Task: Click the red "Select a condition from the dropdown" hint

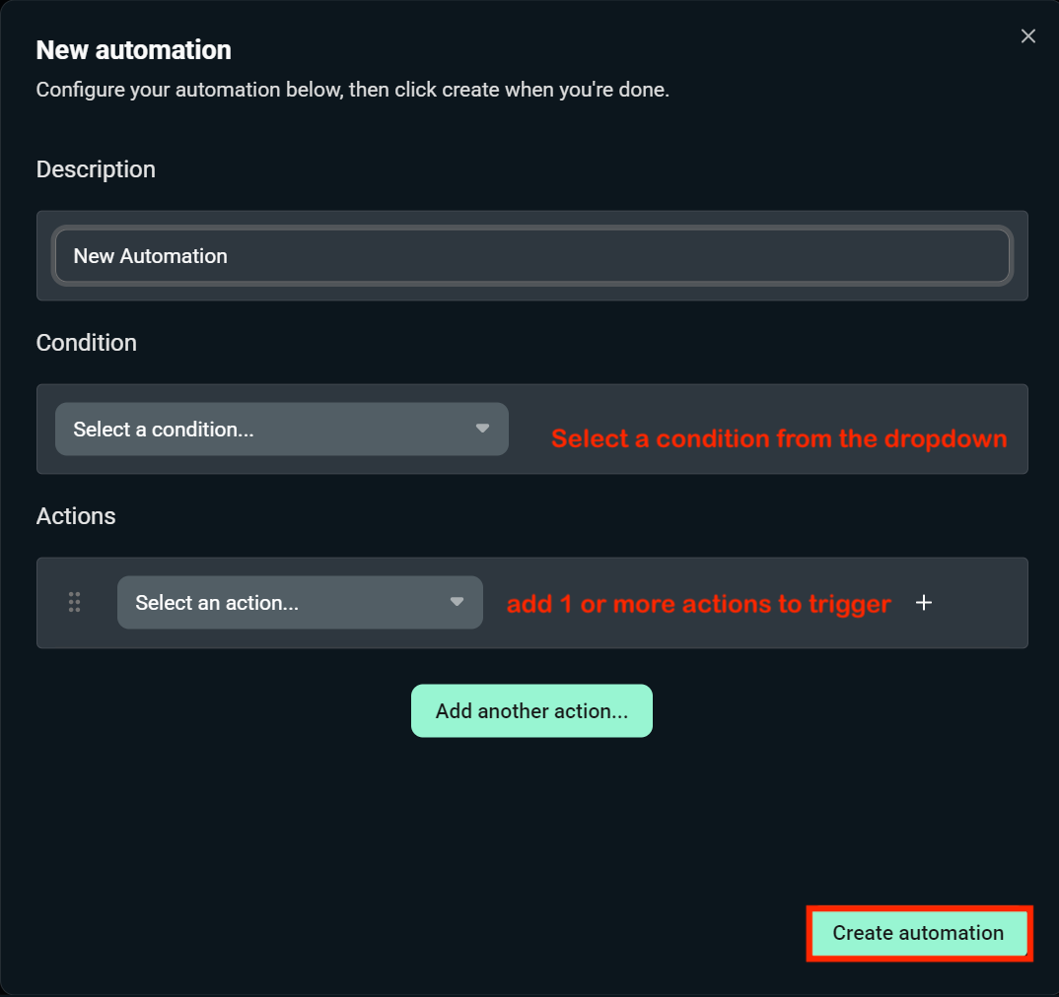Action: point(779,438)
